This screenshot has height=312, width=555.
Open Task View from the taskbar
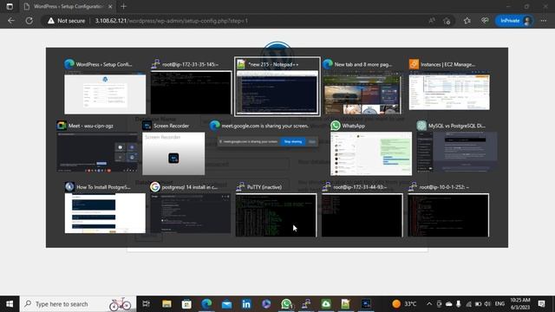[146, 304]
